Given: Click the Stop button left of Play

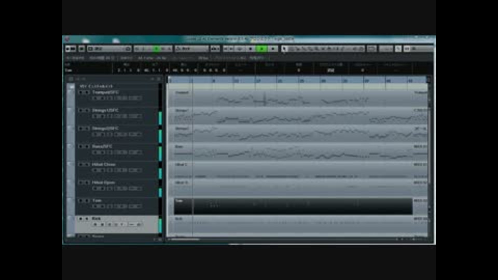Looking at the screenshot, I should pos(251,49).
